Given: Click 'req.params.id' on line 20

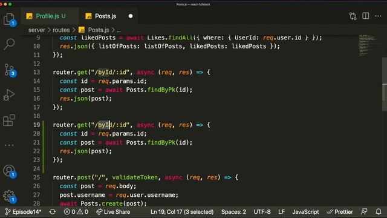Looking at the screenshot, I should pyautogui.click(x=121, y=133).
